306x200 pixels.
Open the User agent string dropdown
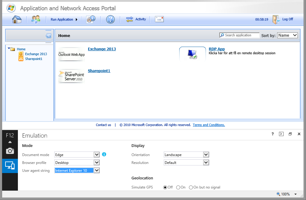click(97, 170)
